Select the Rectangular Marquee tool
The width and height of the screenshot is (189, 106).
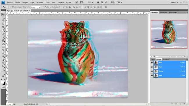click(x=3, y=18)
